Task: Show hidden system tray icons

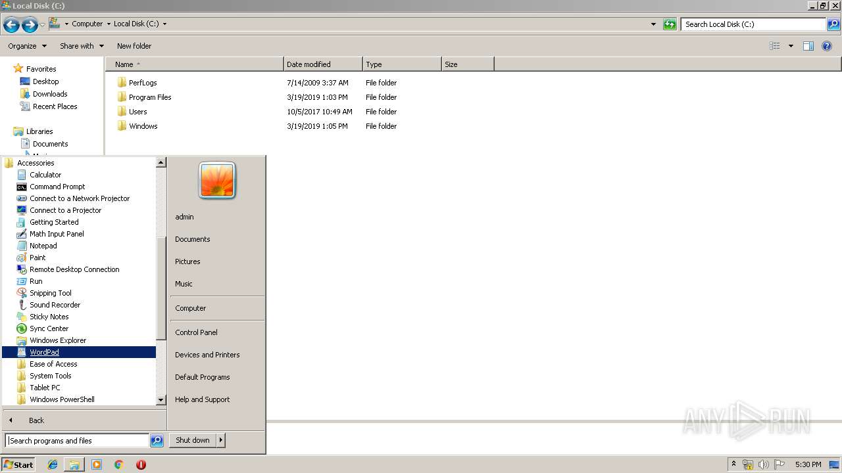Action: [x=733, y=464]
